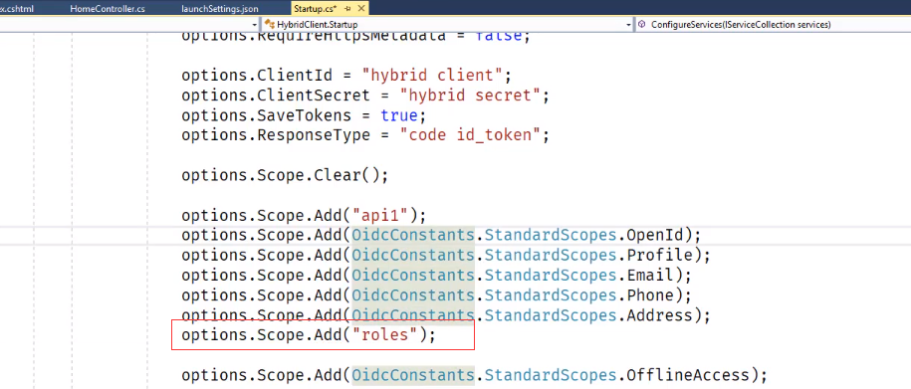The height and width of the screenshot is (389, 911).
Task: Click Profile in the StandardScopes line
Action: point(659,256)
